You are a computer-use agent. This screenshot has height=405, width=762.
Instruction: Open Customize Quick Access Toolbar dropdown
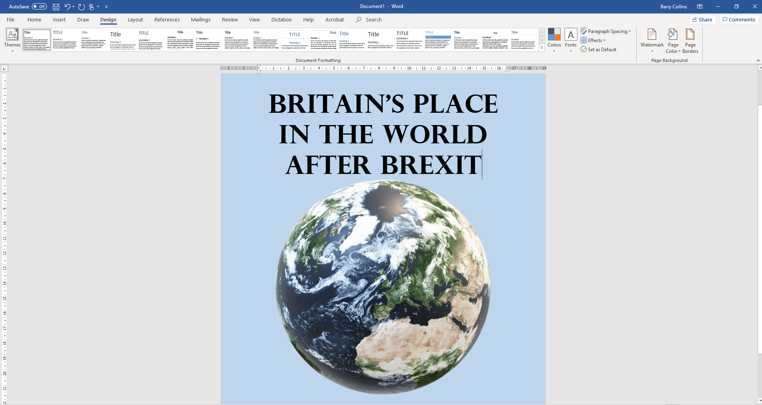tap(106, 7)
